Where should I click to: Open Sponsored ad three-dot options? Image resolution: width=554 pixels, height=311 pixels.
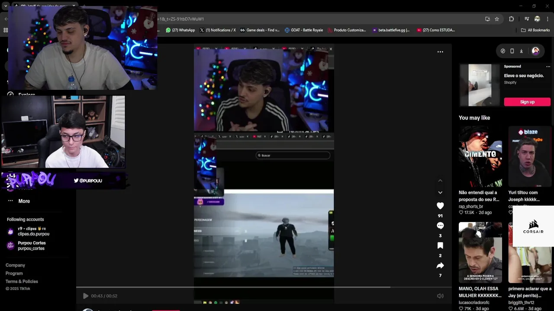tap(548, 67)
